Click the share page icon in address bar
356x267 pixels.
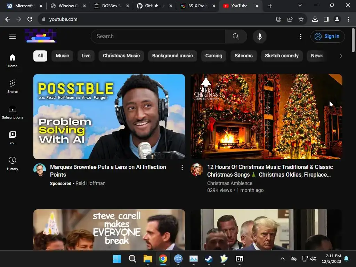[x=290, y=19]
